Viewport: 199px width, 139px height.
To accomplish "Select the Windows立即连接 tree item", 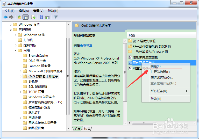I will [x=41, y=97].
